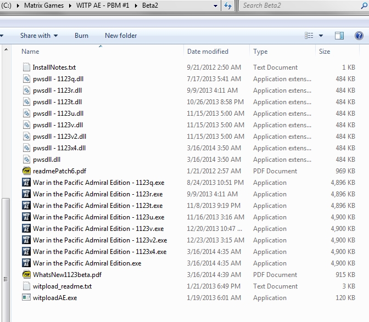
Task: Navigate to Matrix Games breadcrumb
Action: (x=44, y=5)
